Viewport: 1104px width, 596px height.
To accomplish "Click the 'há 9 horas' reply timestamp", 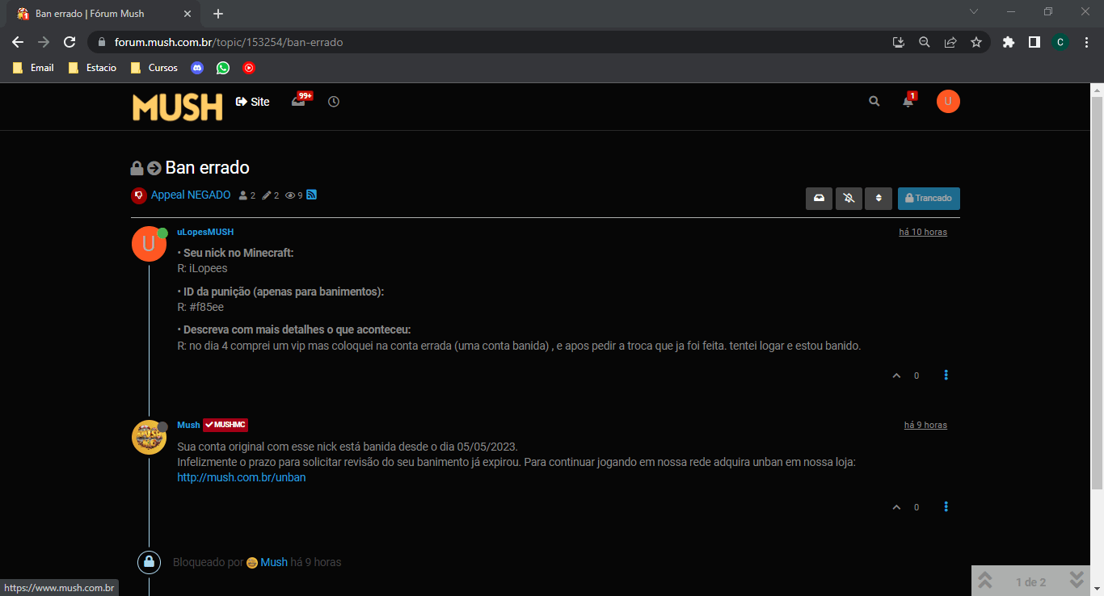I will pyautogui.click(x=925, y=426).
